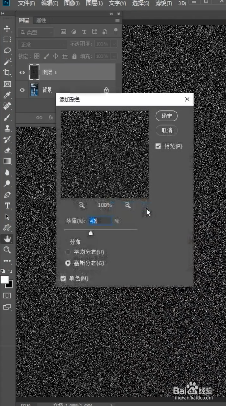Switch to the 属性 tab
The width and height of the screenshot is (226, 406).
pyautogui.click(x=41, y=20)
